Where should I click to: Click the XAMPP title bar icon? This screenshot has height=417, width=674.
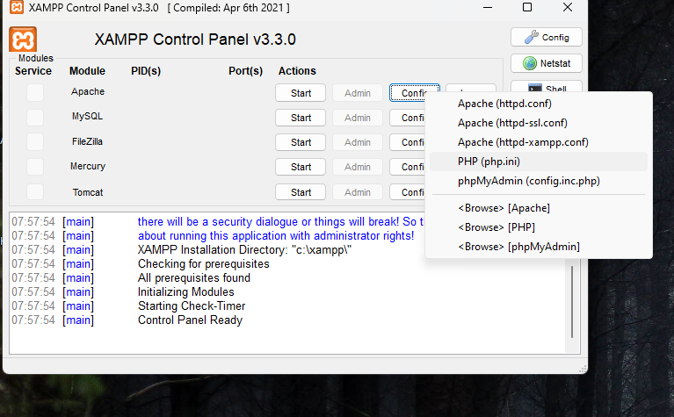coord(17,7)
